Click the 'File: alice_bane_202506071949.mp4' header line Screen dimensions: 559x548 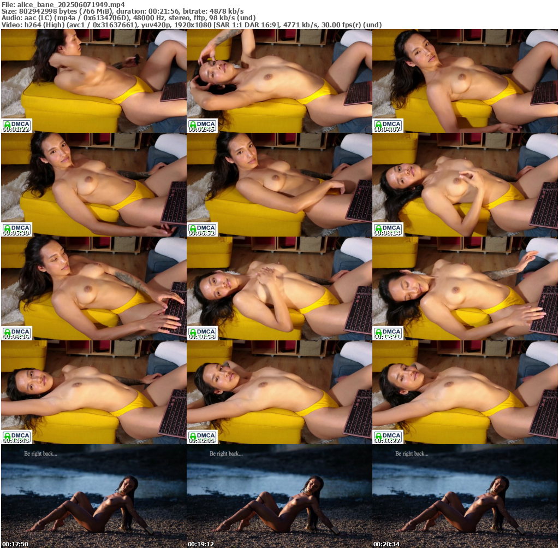point(63,4)
